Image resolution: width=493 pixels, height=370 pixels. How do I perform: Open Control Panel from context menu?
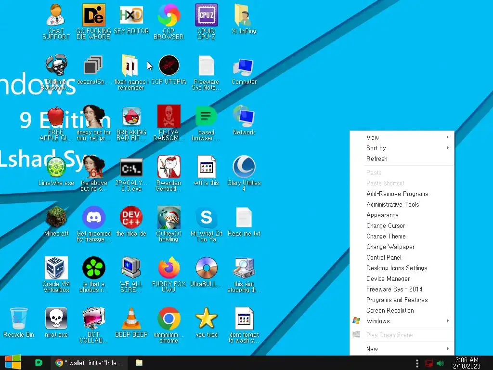coord(402,258)
